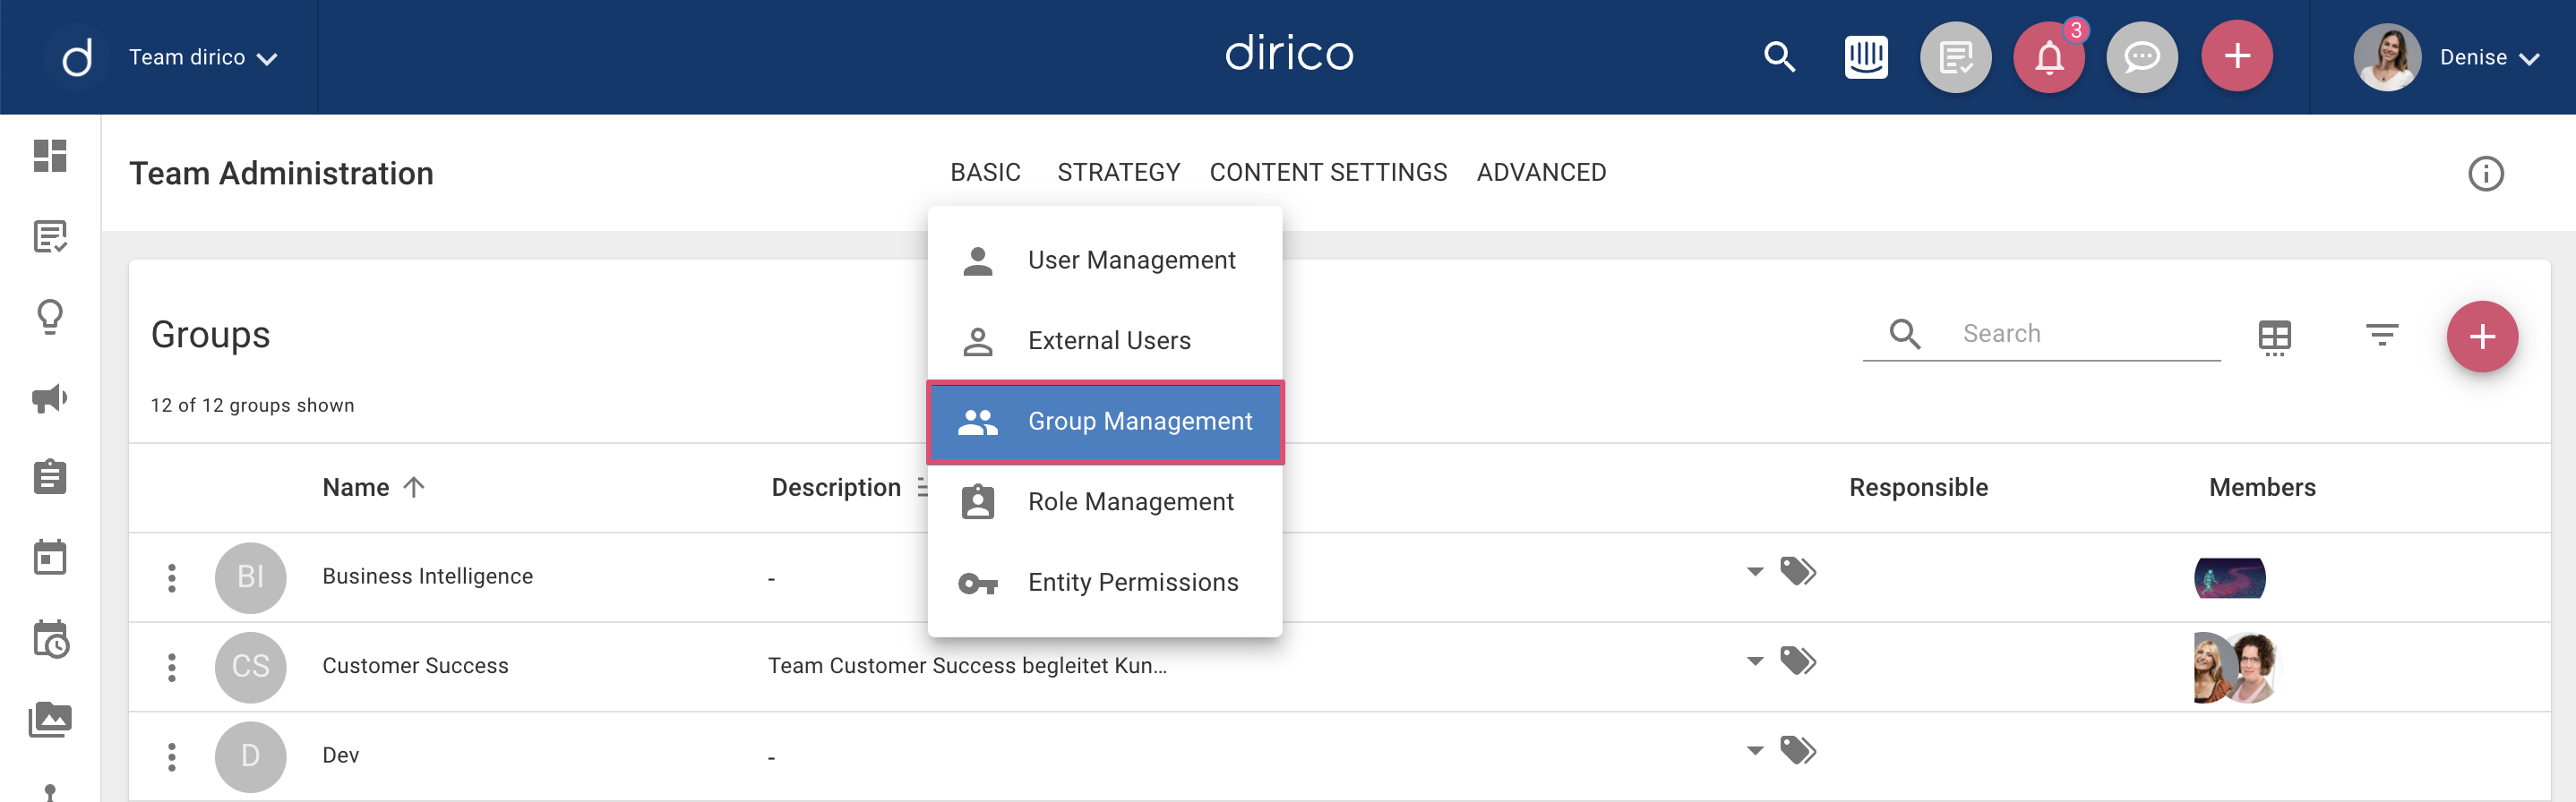Viewport: 2576px width, 802px height.
Task: Click the dirico logo icon
Action: [x=77, y=57]
